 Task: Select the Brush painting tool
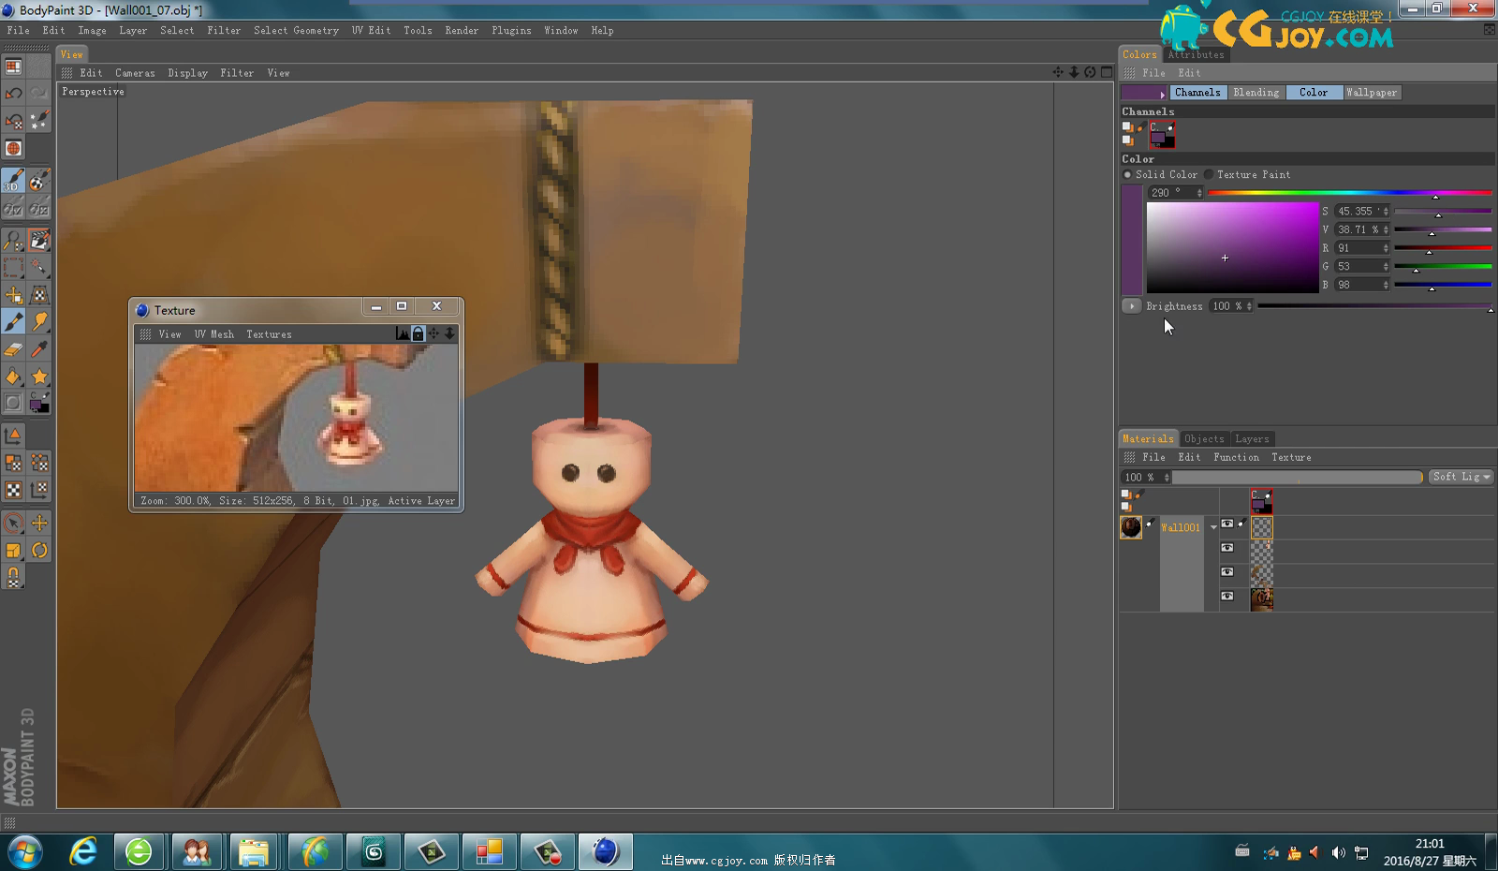point(13,322)
